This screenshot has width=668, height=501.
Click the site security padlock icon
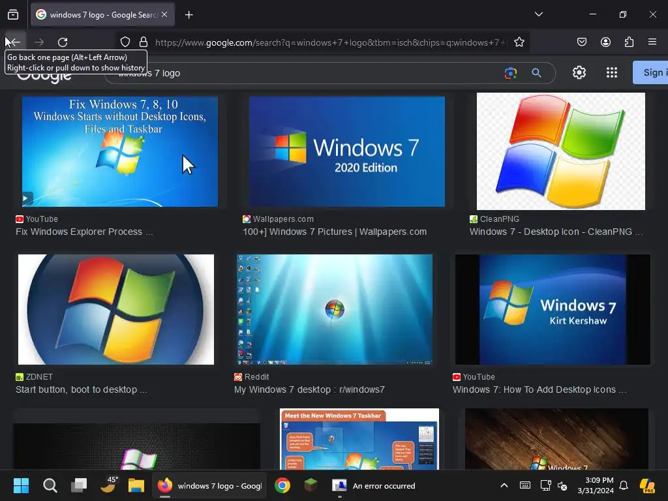coord(144,42)
